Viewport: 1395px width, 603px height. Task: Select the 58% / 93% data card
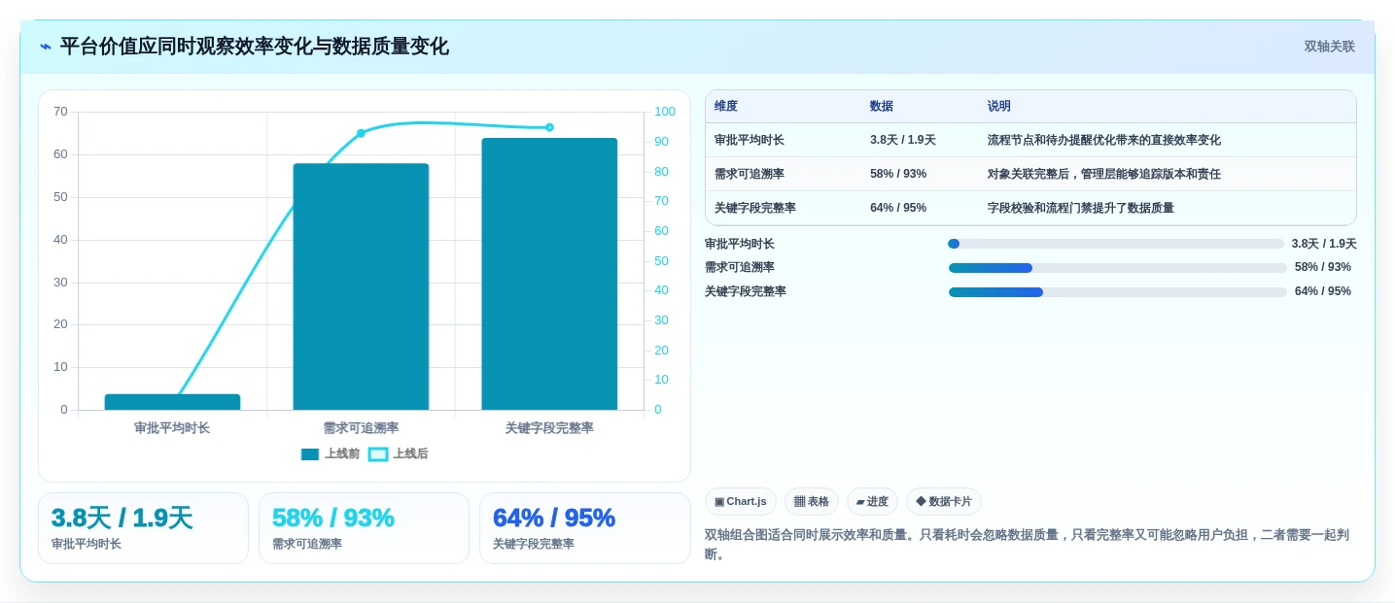364,528
